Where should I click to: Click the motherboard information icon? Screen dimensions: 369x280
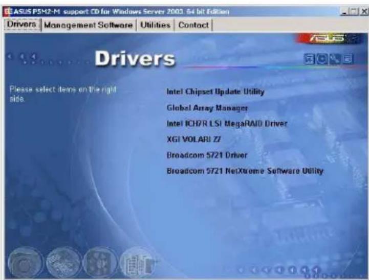(x=309, y=59)
